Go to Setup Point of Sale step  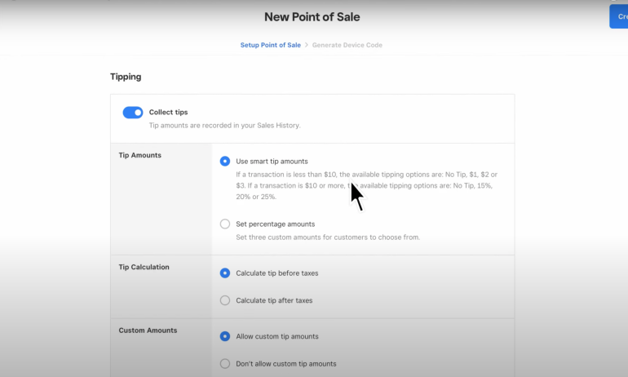270,45
